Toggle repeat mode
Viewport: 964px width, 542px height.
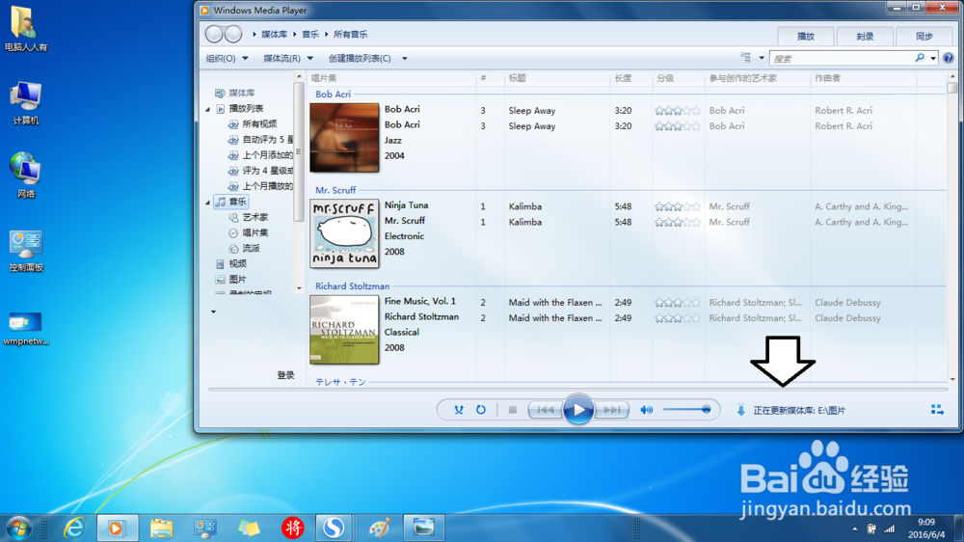point(481,410)
